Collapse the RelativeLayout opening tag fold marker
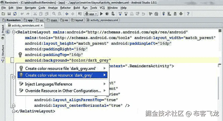 coord(14,33)
